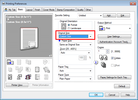The width and height of the screenshot is (138, 100).
Task: Expand the Paper Type dropdown
Action: (x=75, y=79)
